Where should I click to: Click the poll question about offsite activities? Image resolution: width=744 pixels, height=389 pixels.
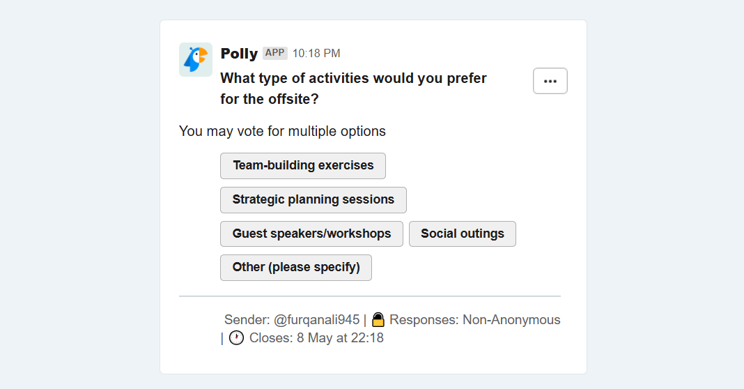[x=353, y=89]
